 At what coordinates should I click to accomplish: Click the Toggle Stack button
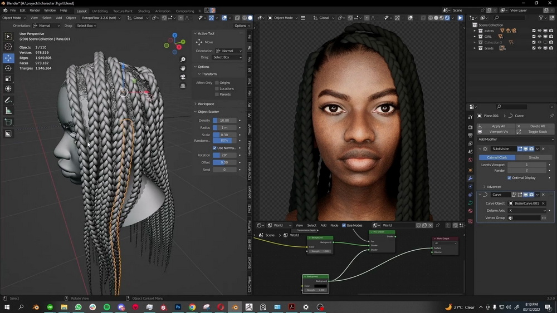[535, 132]
